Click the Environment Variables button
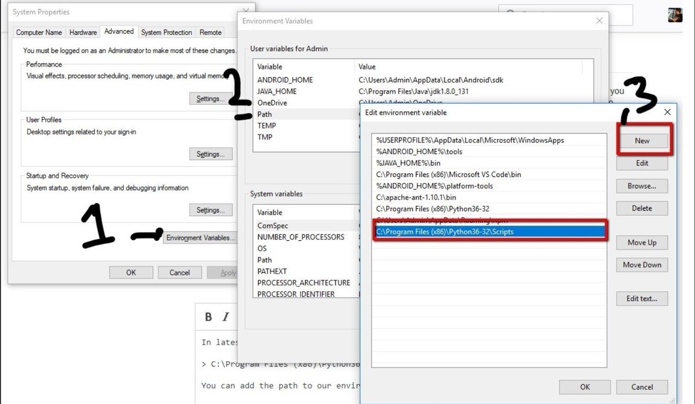The image size is (695, 404). point(200,238)
